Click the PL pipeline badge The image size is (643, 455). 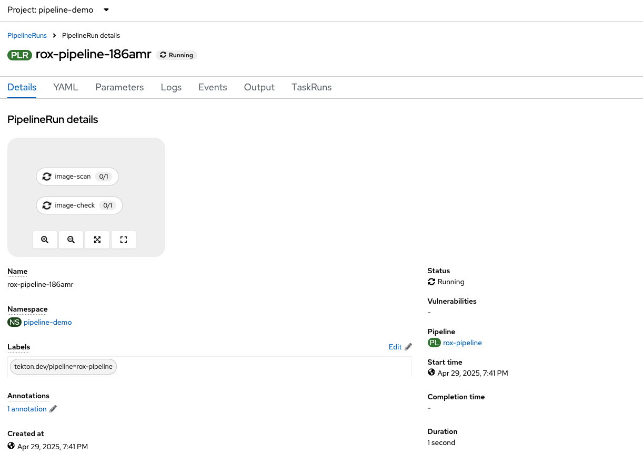tap(434, 343)
